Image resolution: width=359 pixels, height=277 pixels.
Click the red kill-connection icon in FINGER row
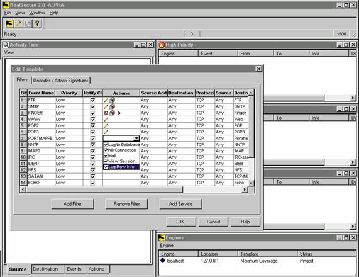point(106,113)
